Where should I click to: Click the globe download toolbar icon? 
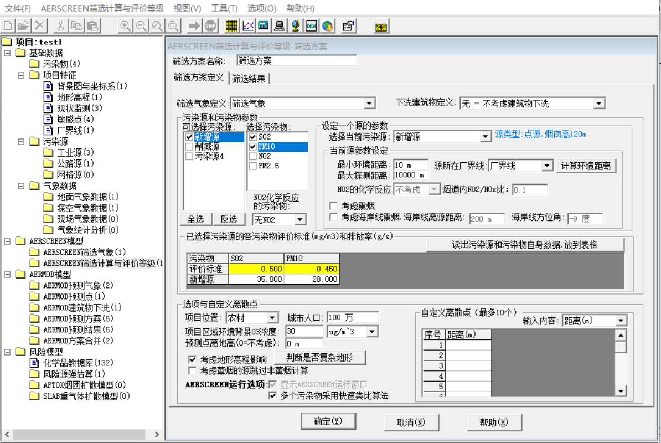328,25
